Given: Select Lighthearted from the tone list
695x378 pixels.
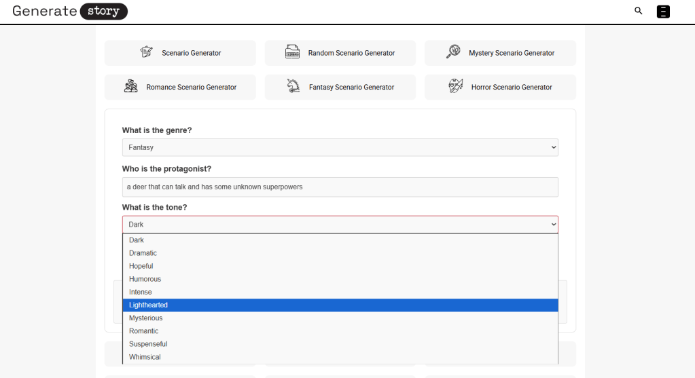Looking at the screenshot, I should [x=148, y=305].
